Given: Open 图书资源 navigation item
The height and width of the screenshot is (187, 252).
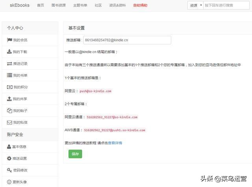Looking at the screenshot, I should point(59,5).
